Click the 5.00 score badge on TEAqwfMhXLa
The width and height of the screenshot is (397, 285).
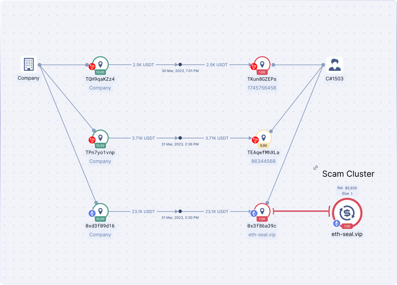pyautogui.click(x=264, y=146)
